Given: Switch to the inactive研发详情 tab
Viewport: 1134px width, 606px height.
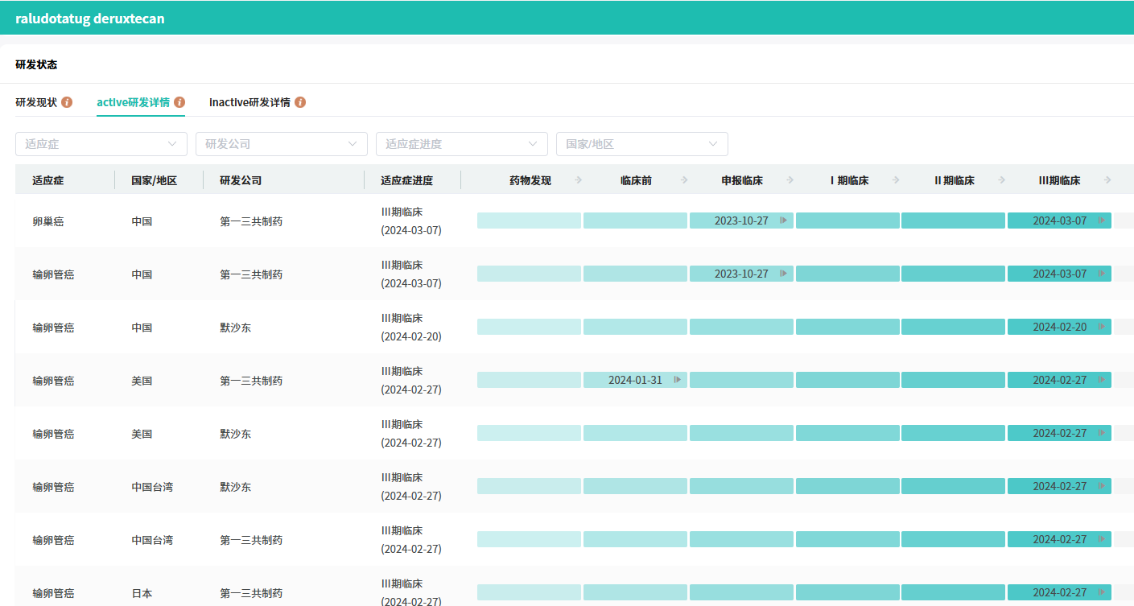Looking at the screenshot, I should (x=249, y=102).
